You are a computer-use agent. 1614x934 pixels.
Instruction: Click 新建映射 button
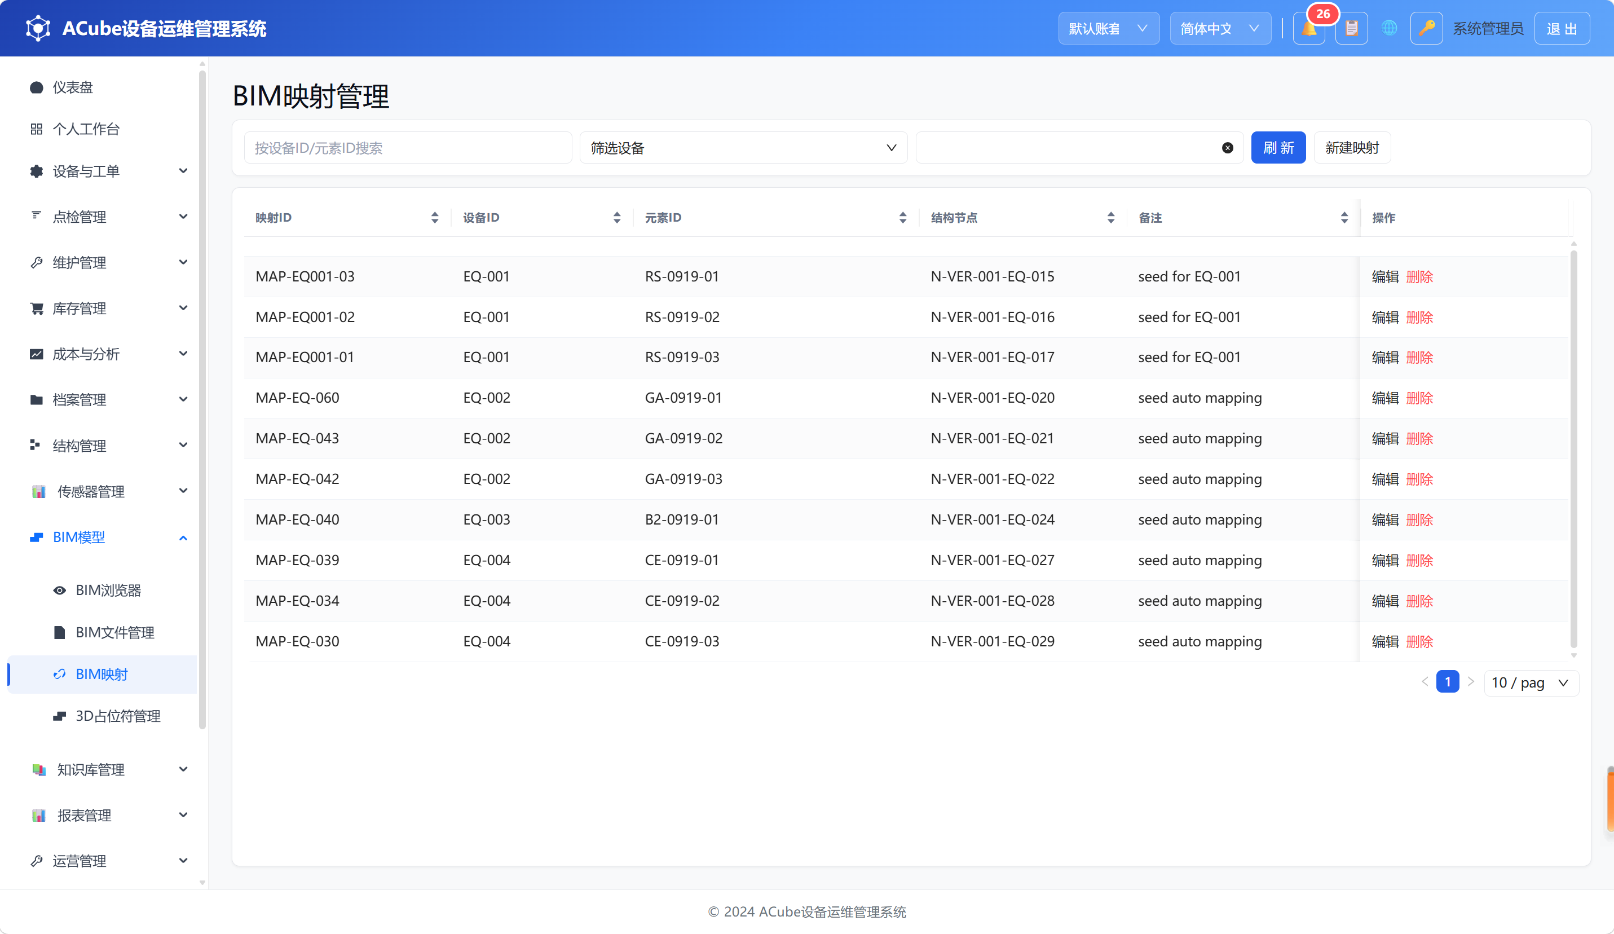1351,148
